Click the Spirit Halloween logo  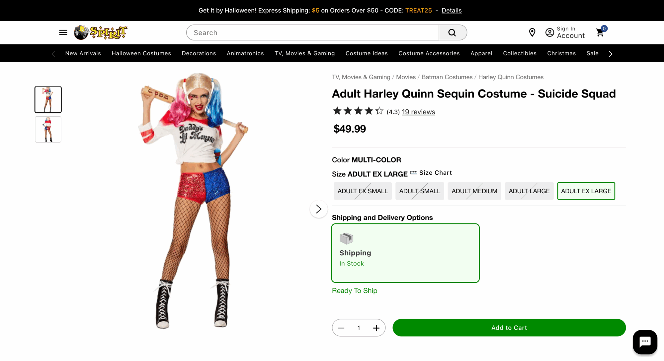pyautogui.click(x=101, y=32)
